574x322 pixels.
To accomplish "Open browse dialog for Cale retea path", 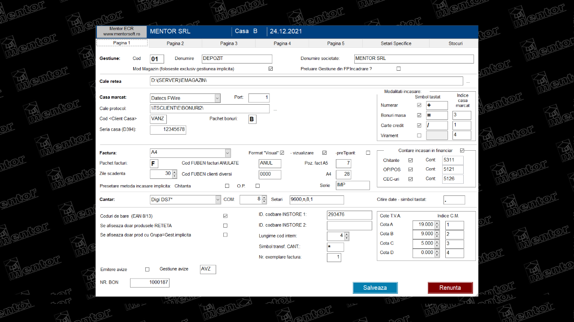I will point(468,82).
